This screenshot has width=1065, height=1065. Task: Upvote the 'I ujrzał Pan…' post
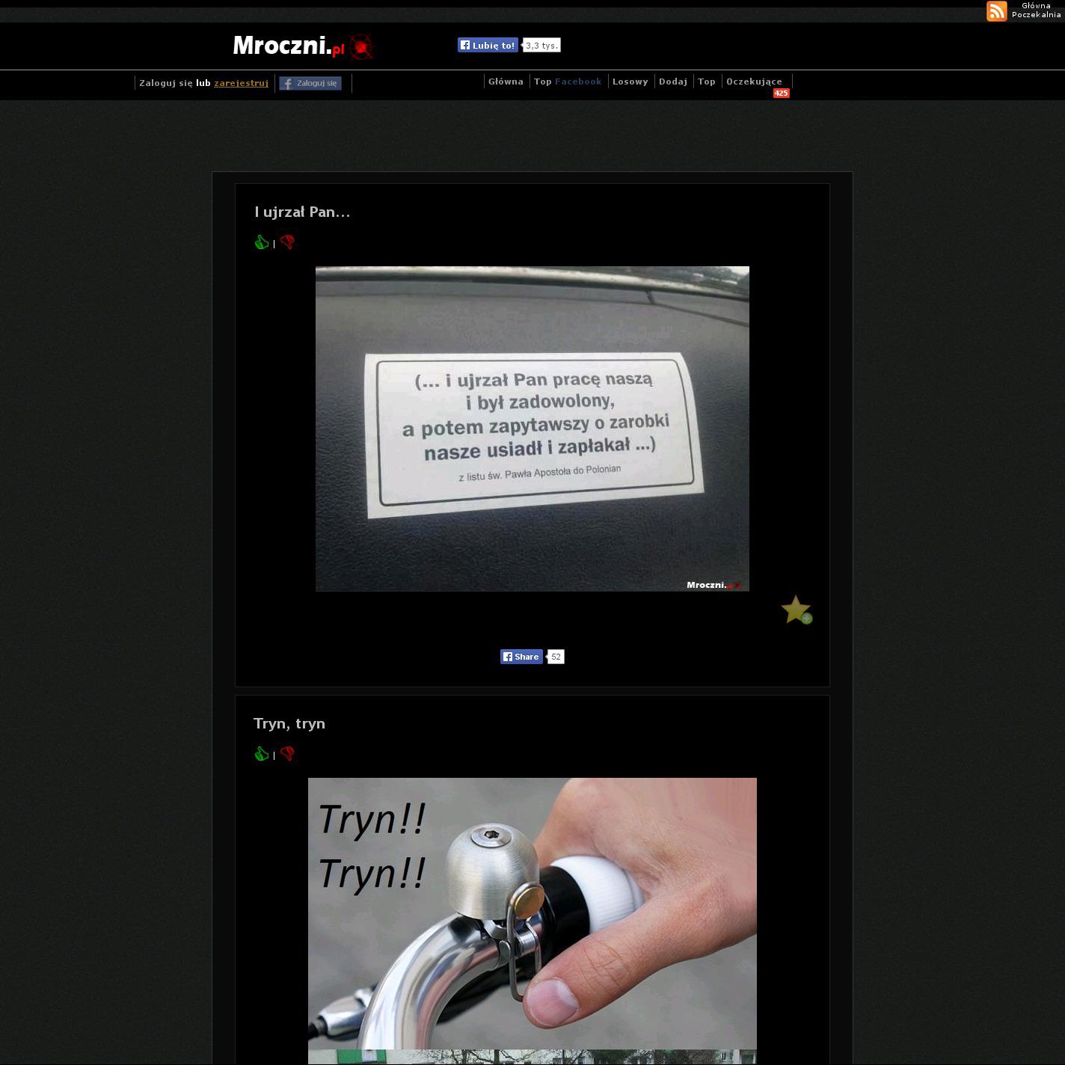(x=262, y=242)
